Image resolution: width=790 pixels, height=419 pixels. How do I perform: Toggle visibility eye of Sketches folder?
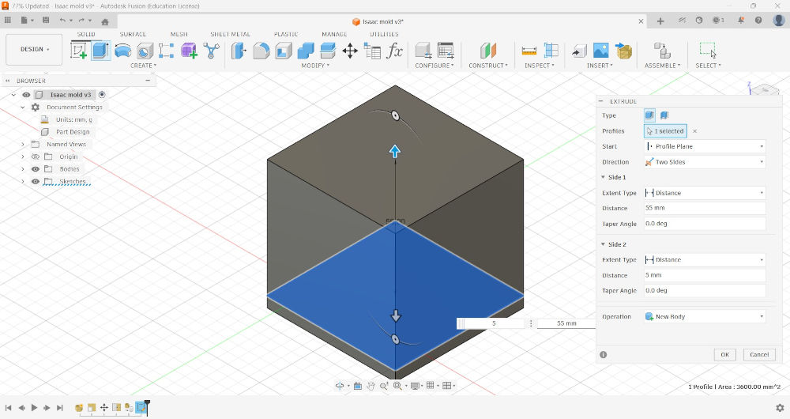[x=36, y=182]
